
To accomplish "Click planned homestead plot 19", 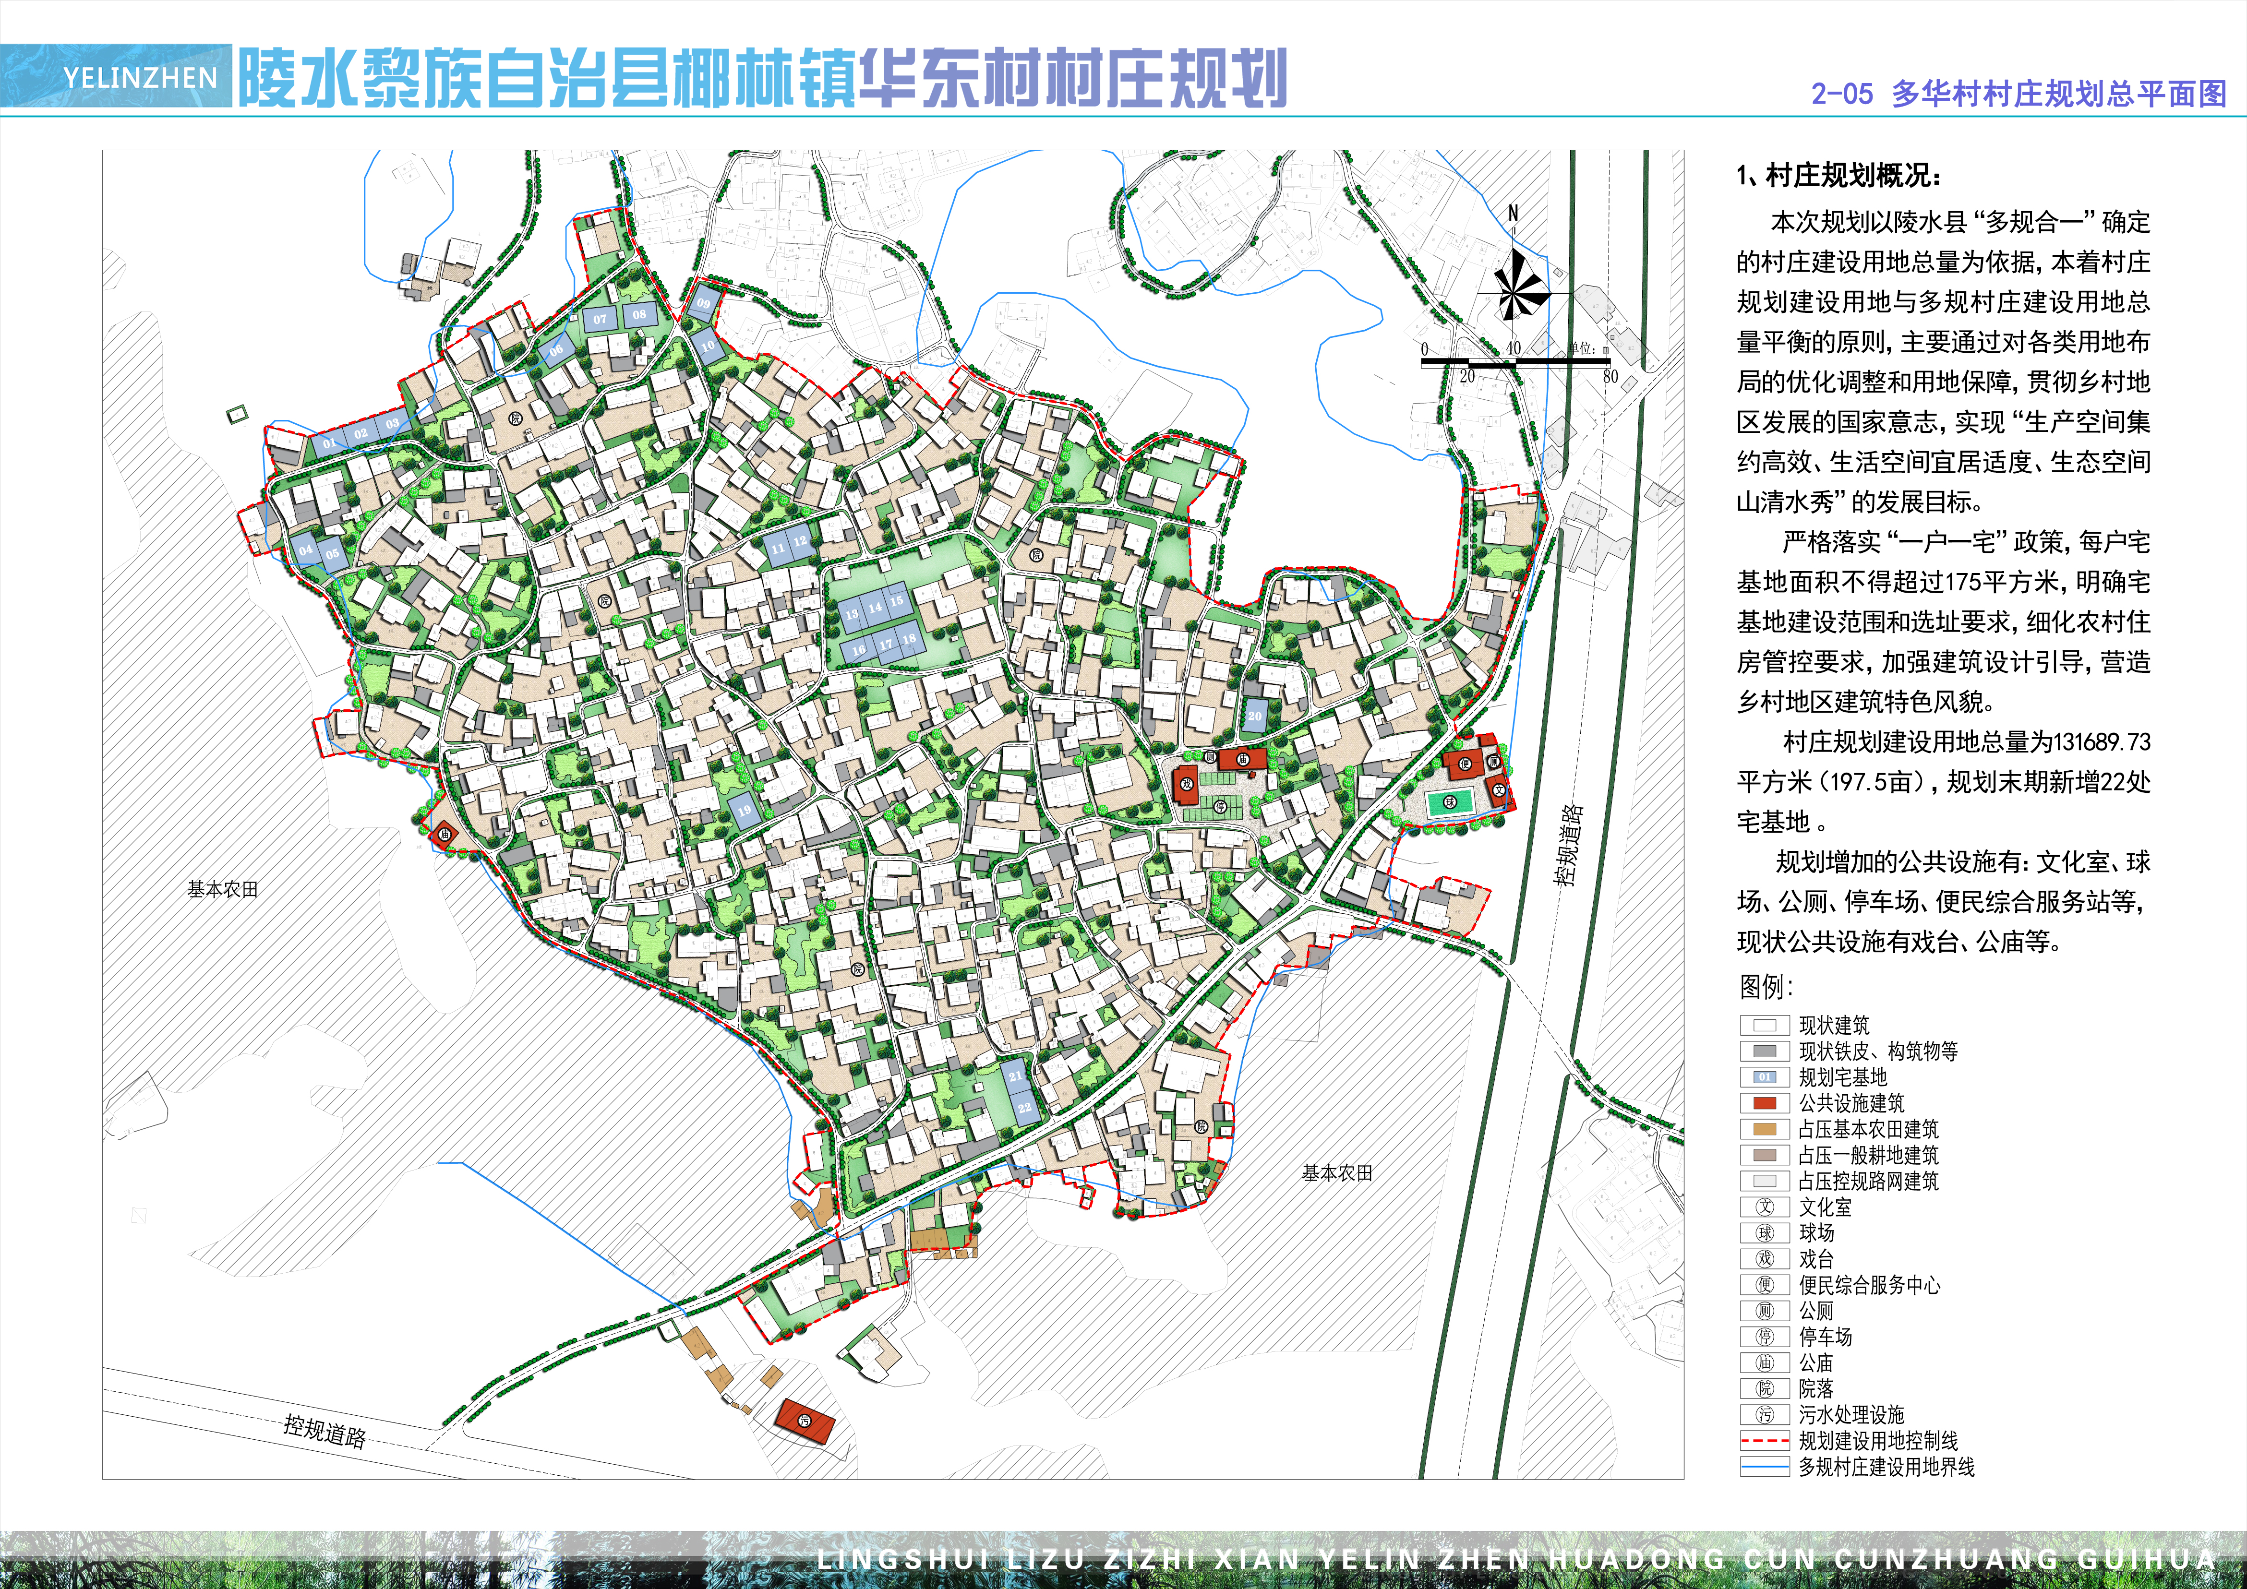I will tap(745, 810).
